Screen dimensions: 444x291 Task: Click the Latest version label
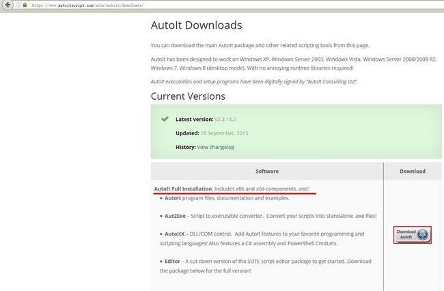(x=195, y=119)
